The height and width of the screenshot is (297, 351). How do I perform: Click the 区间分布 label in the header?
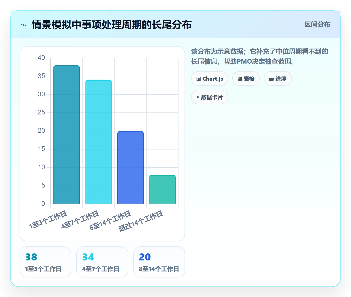[x=317, y=25]
